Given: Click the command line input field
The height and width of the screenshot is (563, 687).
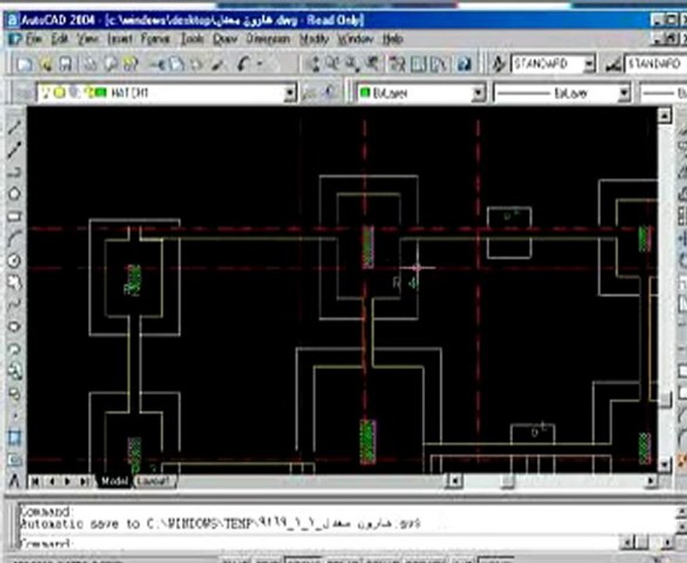Looking at the screenshot, I should [x=320, y=543].
